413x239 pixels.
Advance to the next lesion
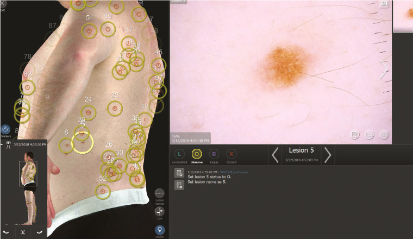(x=327, y=155)
